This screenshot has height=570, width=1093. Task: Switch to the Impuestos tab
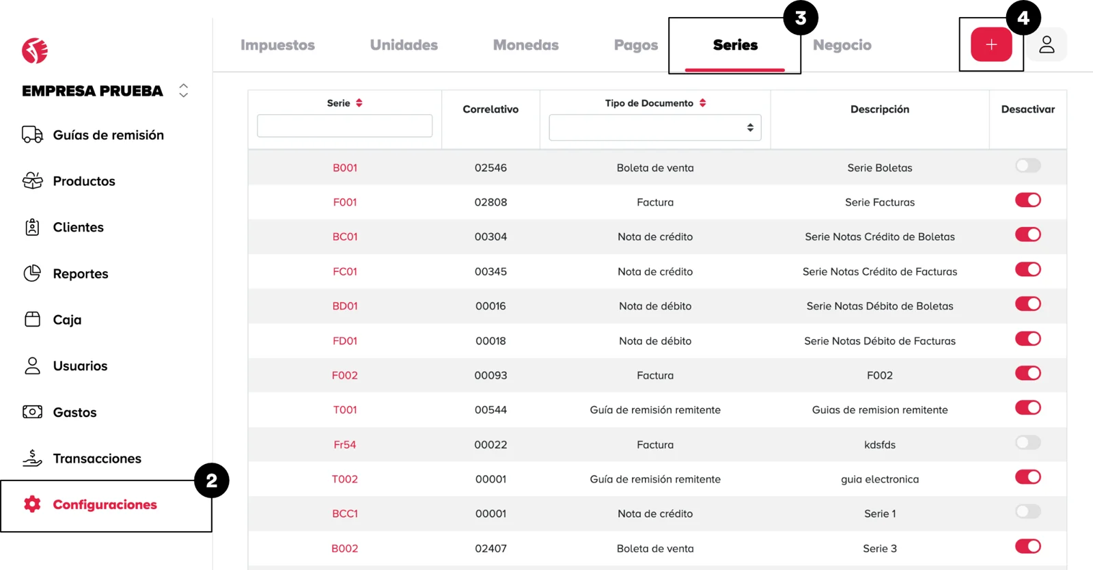click(x=277, y=45)
